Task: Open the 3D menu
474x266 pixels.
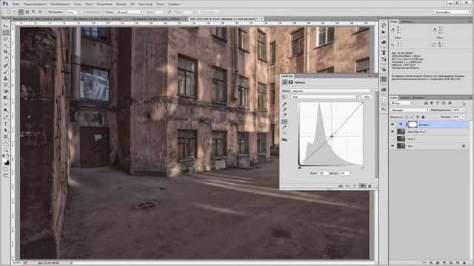Action: pyautogui.click(x=133, y=4)
